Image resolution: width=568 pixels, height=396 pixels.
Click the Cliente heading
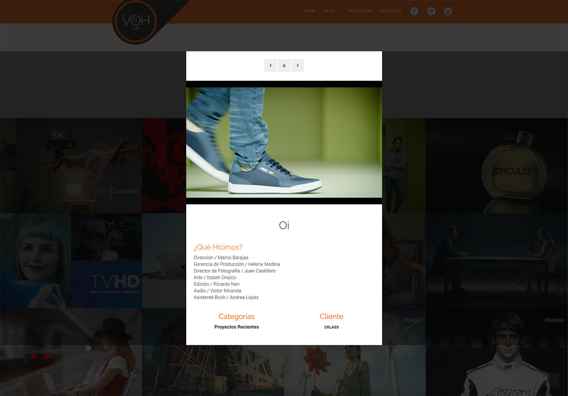pyautogui.click(x=331, y=316)
